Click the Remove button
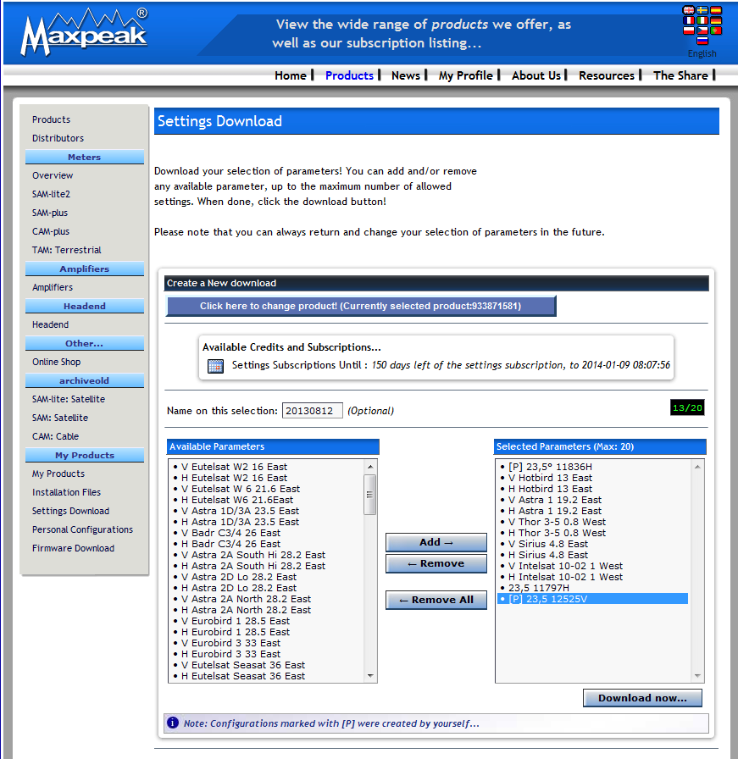Viewport: 738px width, 759px height. 436,563
